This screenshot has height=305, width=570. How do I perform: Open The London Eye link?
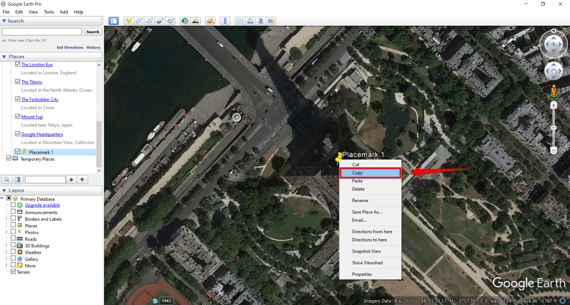[37, 65]
